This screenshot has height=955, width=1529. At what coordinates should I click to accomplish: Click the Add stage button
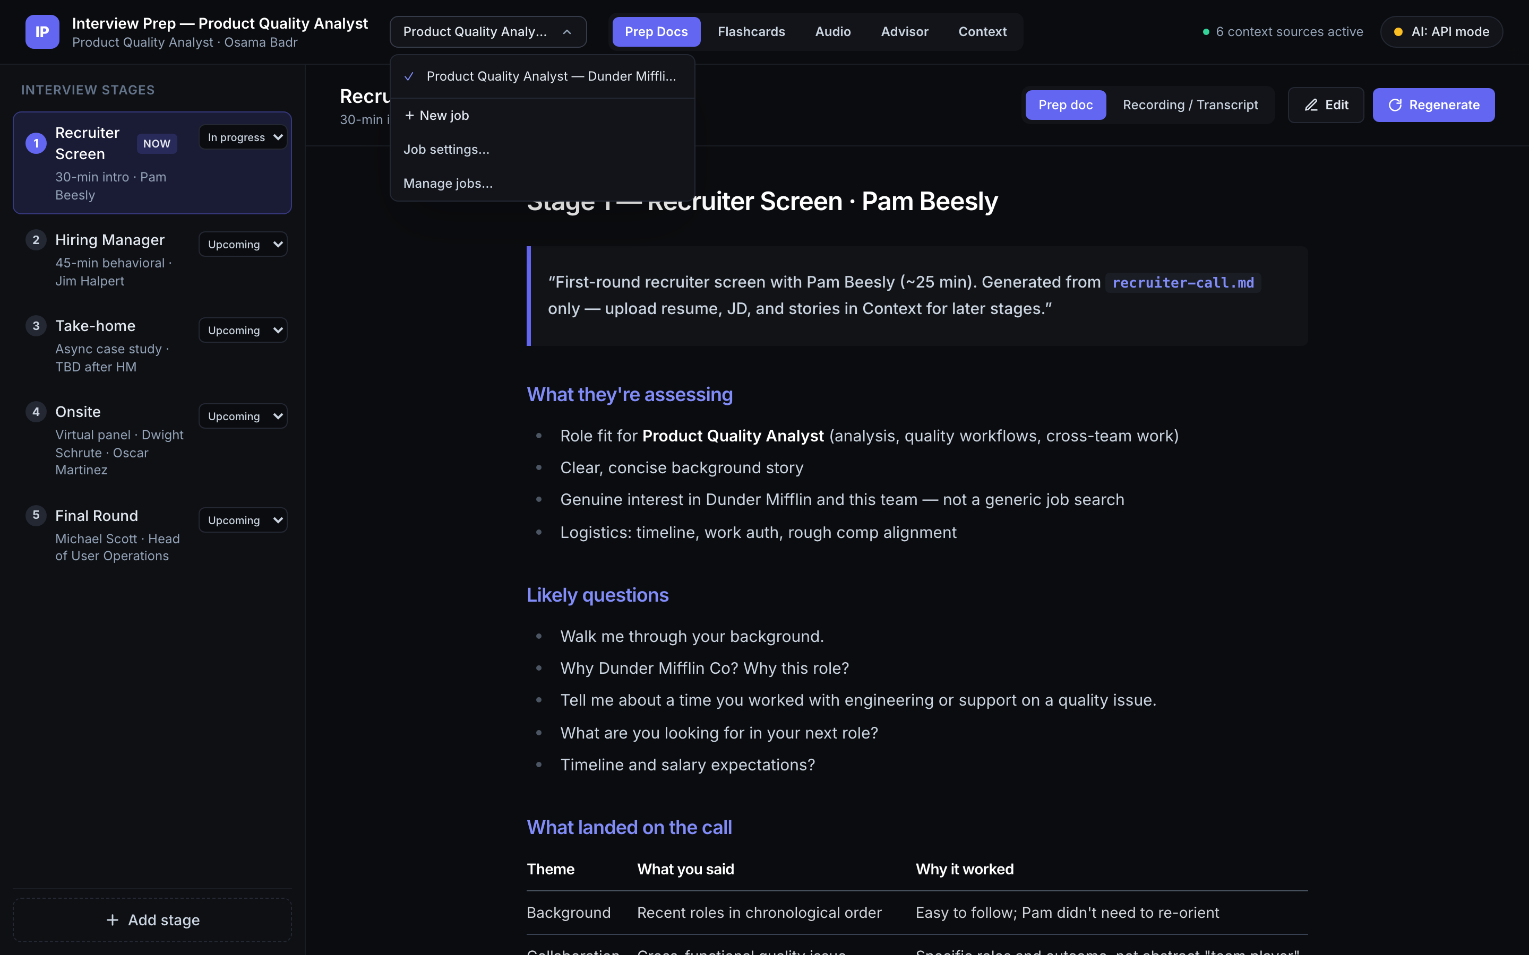[x=152, y=921]
